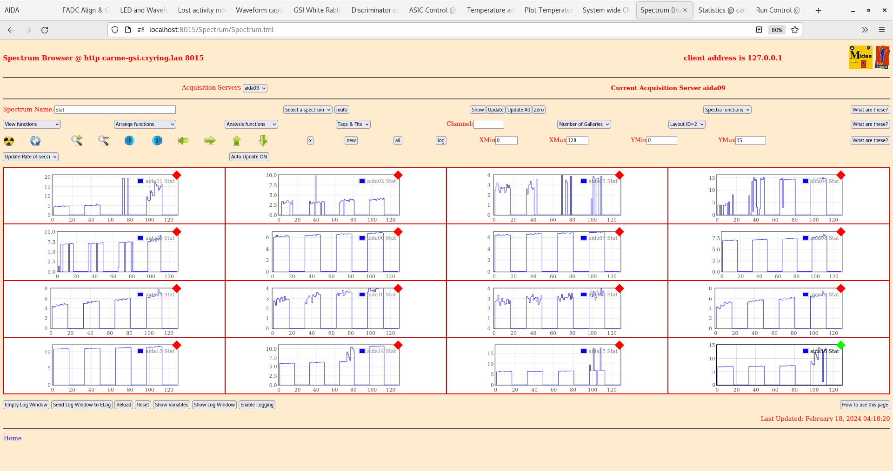Open the Temperature browser tab
The height and width of the screenshot is (471, 893).
coord(490,10)
